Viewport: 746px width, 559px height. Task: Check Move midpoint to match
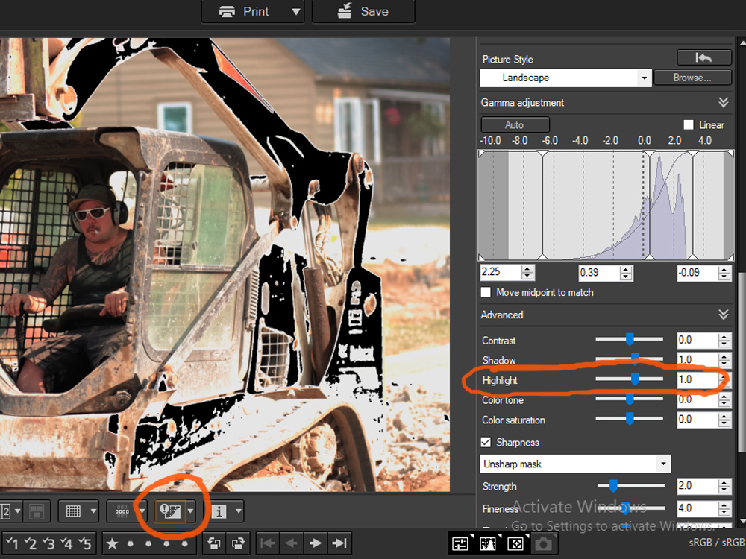point(486,292)
